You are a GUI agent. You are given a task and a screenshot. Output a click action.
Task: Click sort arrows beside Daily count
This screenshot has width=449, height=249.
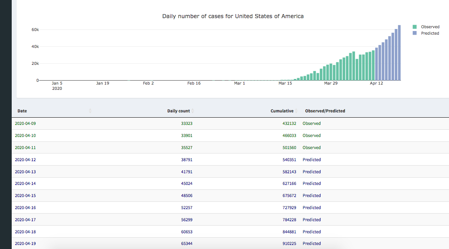point(193,111)
